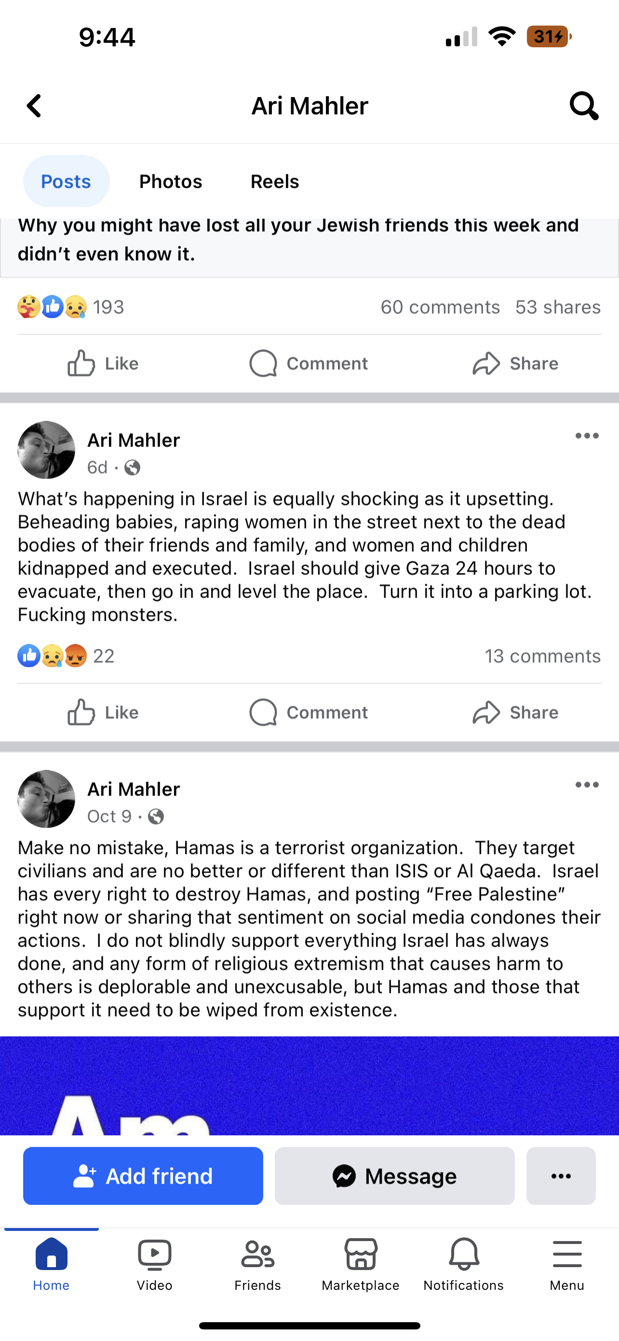Open Ari Mahler's avatar on 6d post
619x1341 pixels.
46,450
